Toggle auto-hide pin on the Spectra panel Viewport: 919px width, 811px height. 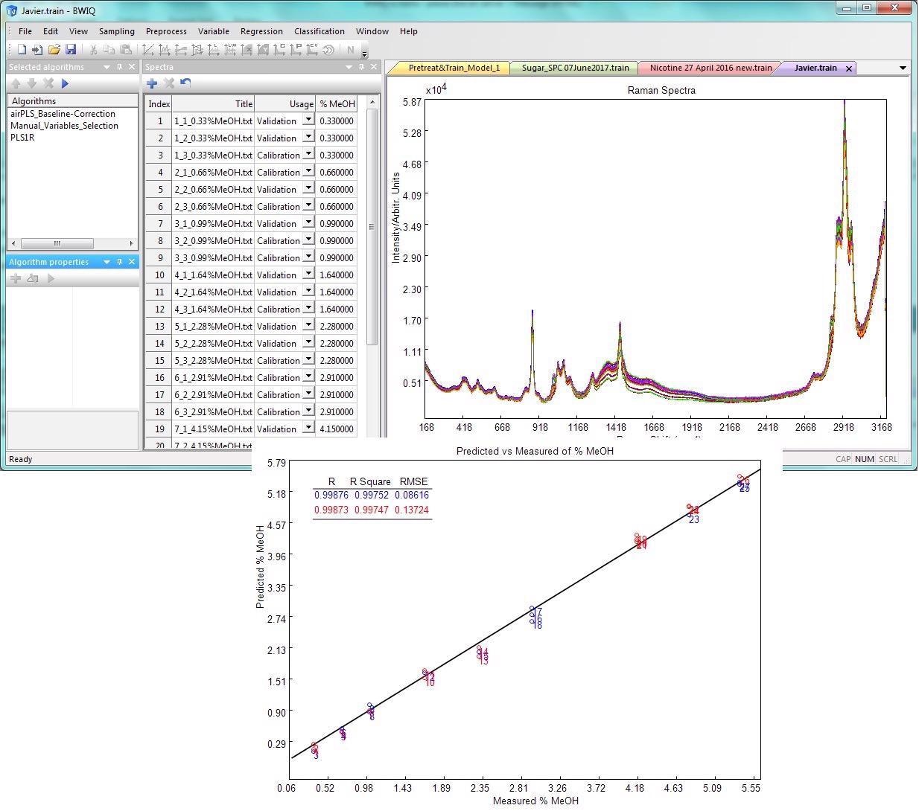click(361, 67)
